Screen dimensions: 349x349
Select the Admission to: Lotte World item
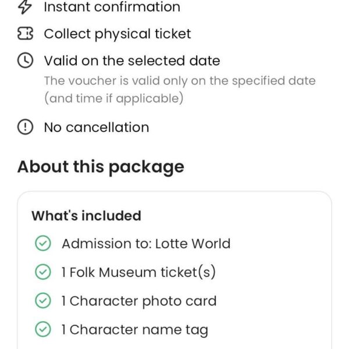click(146, 244)
